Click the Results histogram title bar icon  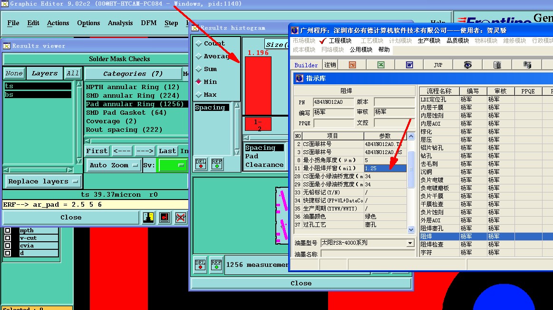[195, 28]
